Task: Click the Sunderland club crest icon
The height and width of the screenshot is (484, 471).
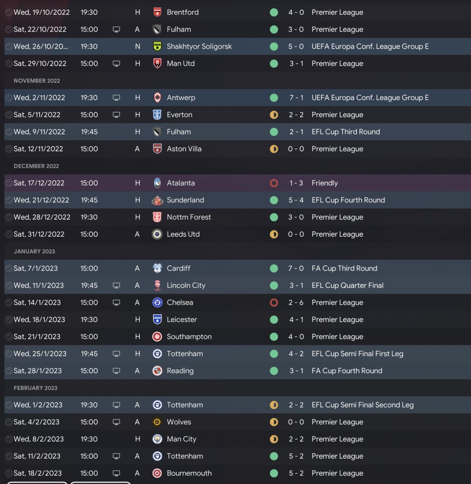Action: pyautogui.click(x=157, y=200)
